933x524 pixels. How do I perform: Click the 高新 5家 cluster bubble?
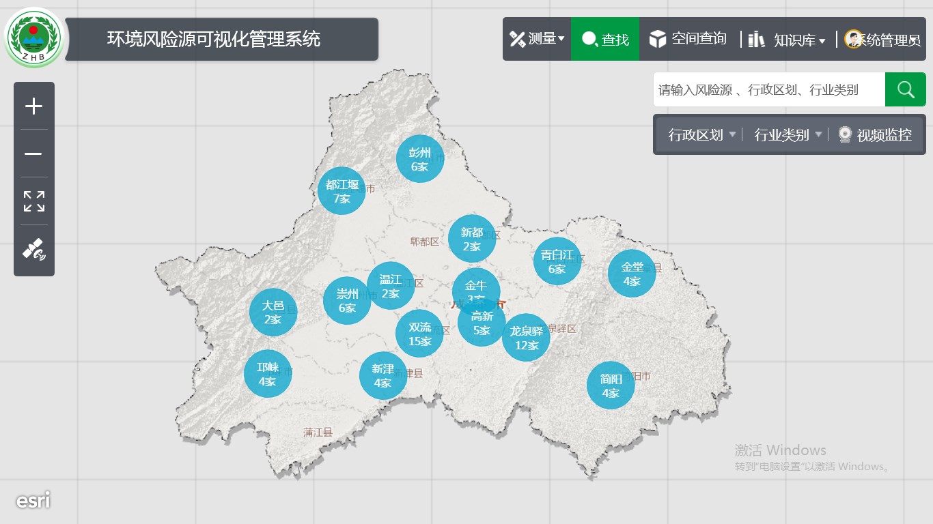[x=482, y=323]
